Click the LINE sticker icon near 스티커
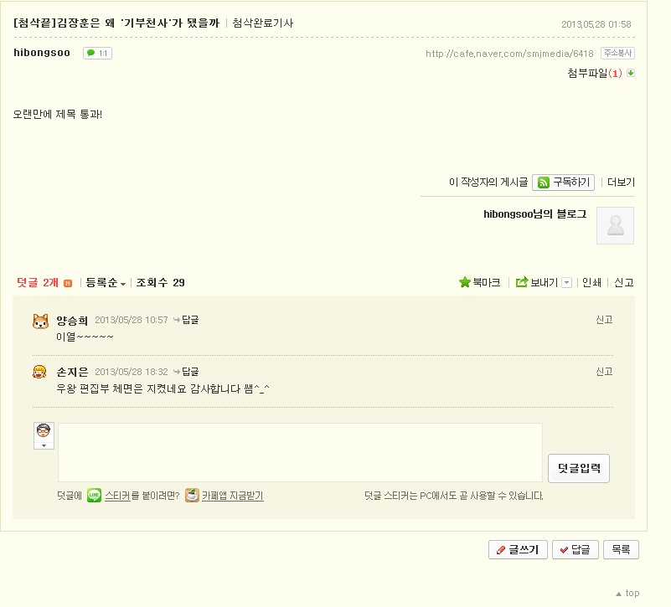Screen dimensions: 671x607 (95, 496)
